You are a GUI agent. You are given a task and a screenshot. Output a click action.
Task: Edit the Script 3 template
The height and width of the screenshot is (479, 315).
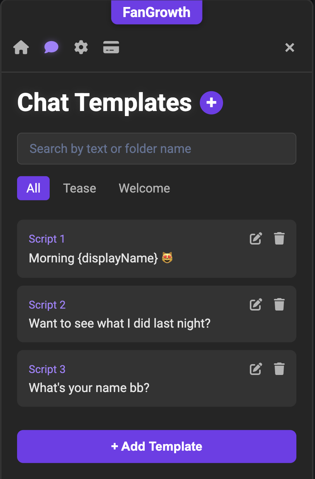256,369
